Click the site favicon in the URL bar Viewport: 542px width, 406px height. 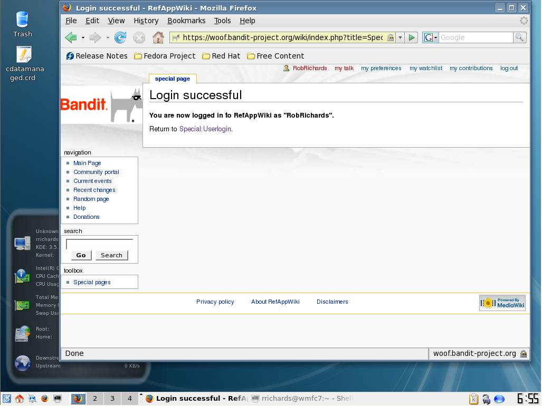[176, 37]
